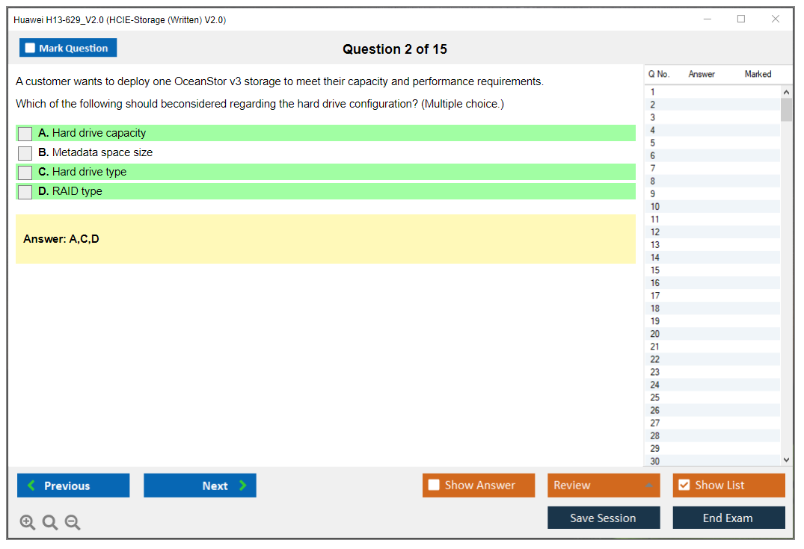Click the green right arrow on Next
804x549 pixels.
click(x=243, y=486)
